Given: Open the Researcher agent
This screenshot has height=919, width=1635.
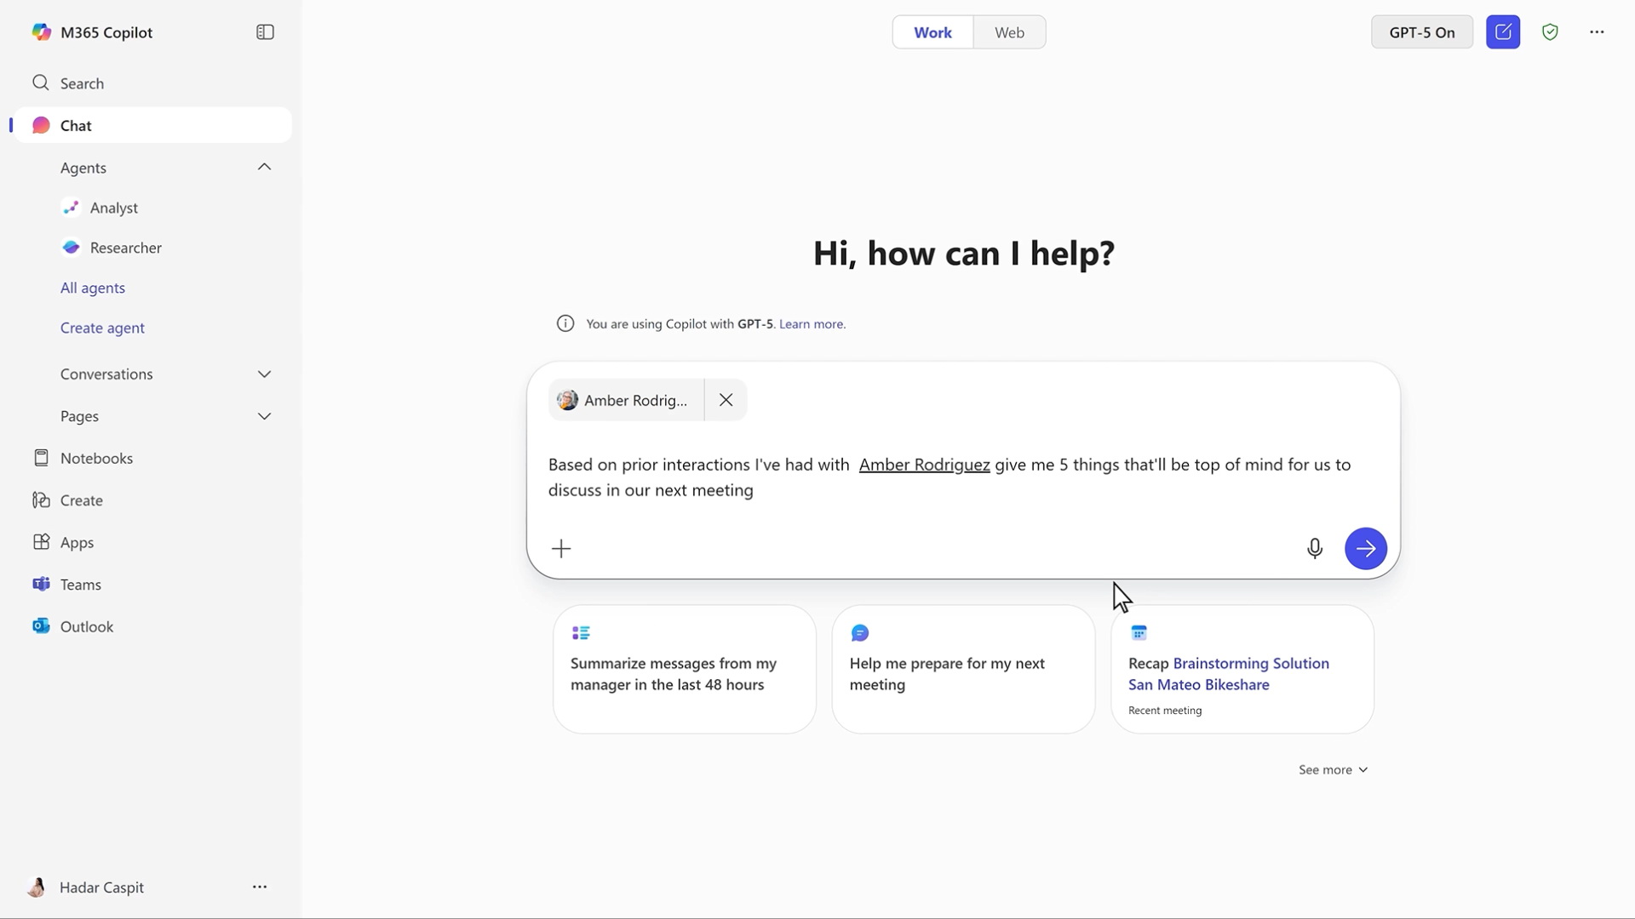Looking at the screenshot, I should click(125, 248).
